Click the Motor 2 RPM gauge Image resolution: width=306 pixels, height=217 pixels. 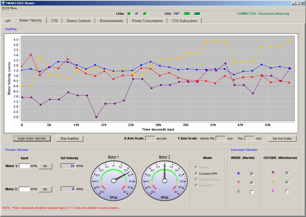click(x=165, y=180)
